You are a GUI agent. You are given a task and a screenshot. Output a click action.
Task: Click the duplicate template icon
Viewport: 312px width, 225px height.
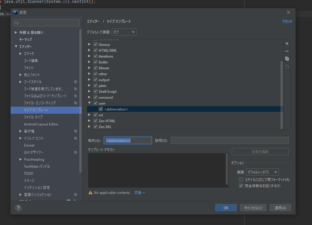(287, 59)
